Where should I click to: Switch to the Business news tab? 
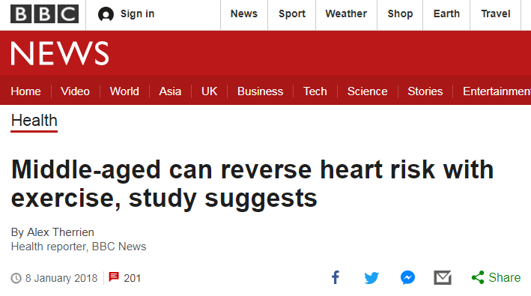click(x=260, y=91)
